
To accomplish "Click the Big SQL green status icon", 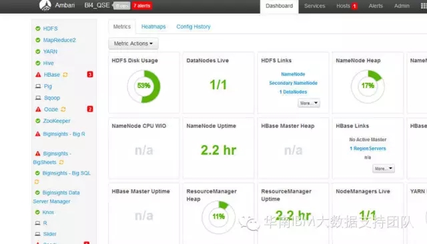I will [x=37, y=173].
